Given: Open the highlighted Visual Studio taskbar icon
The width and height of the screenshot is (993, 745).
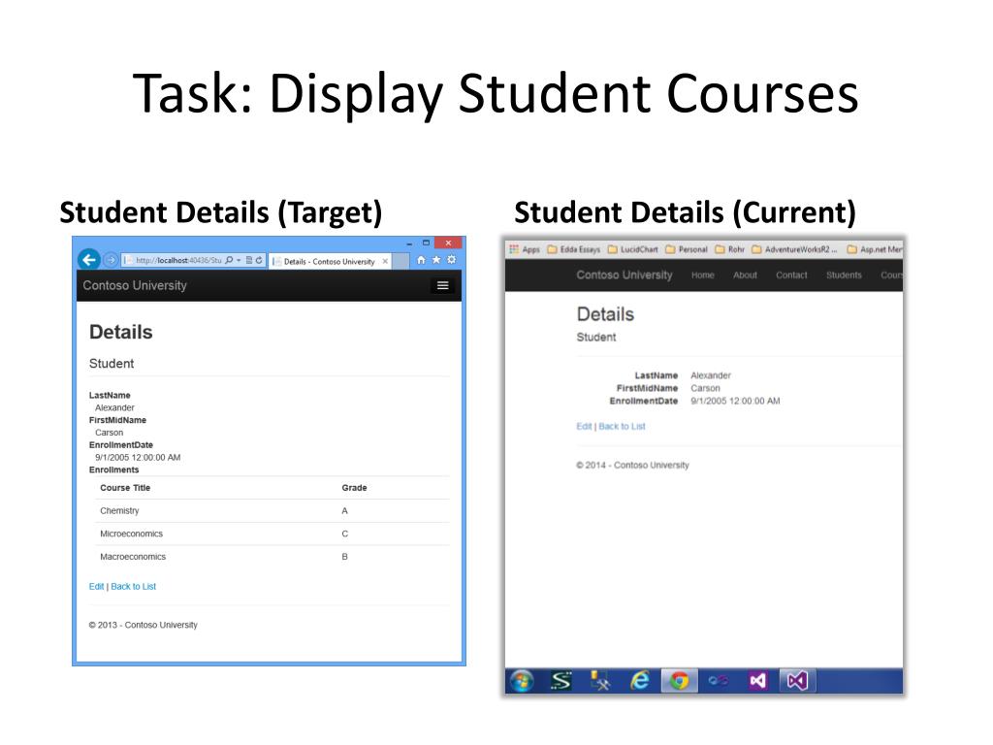Looking at the screenshot, I should click(x=797, y=681).
